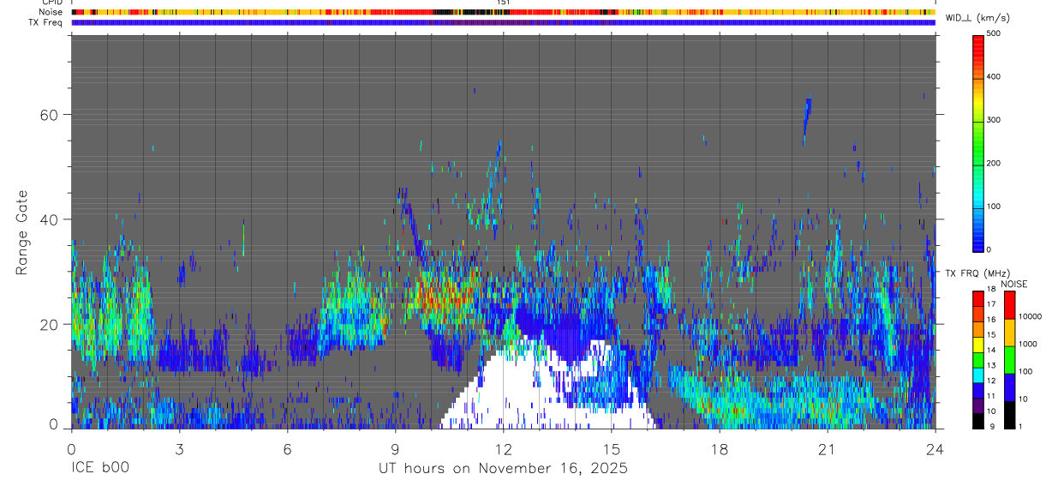Select the blue NOISE swatch above 10
Screen dimensions: 1052x486
coord(1010,387)
